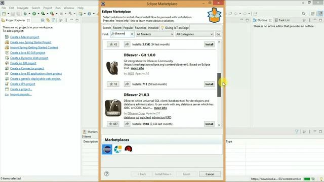
Task: Click the scroll down arrow in results list
Action: (x=219, y=125)
